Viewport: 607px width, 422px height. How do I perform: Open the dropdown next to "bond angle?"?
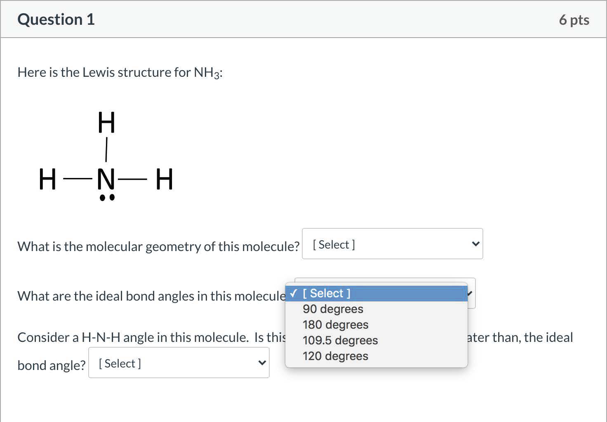pyautogui.click(x=179, y=363)
